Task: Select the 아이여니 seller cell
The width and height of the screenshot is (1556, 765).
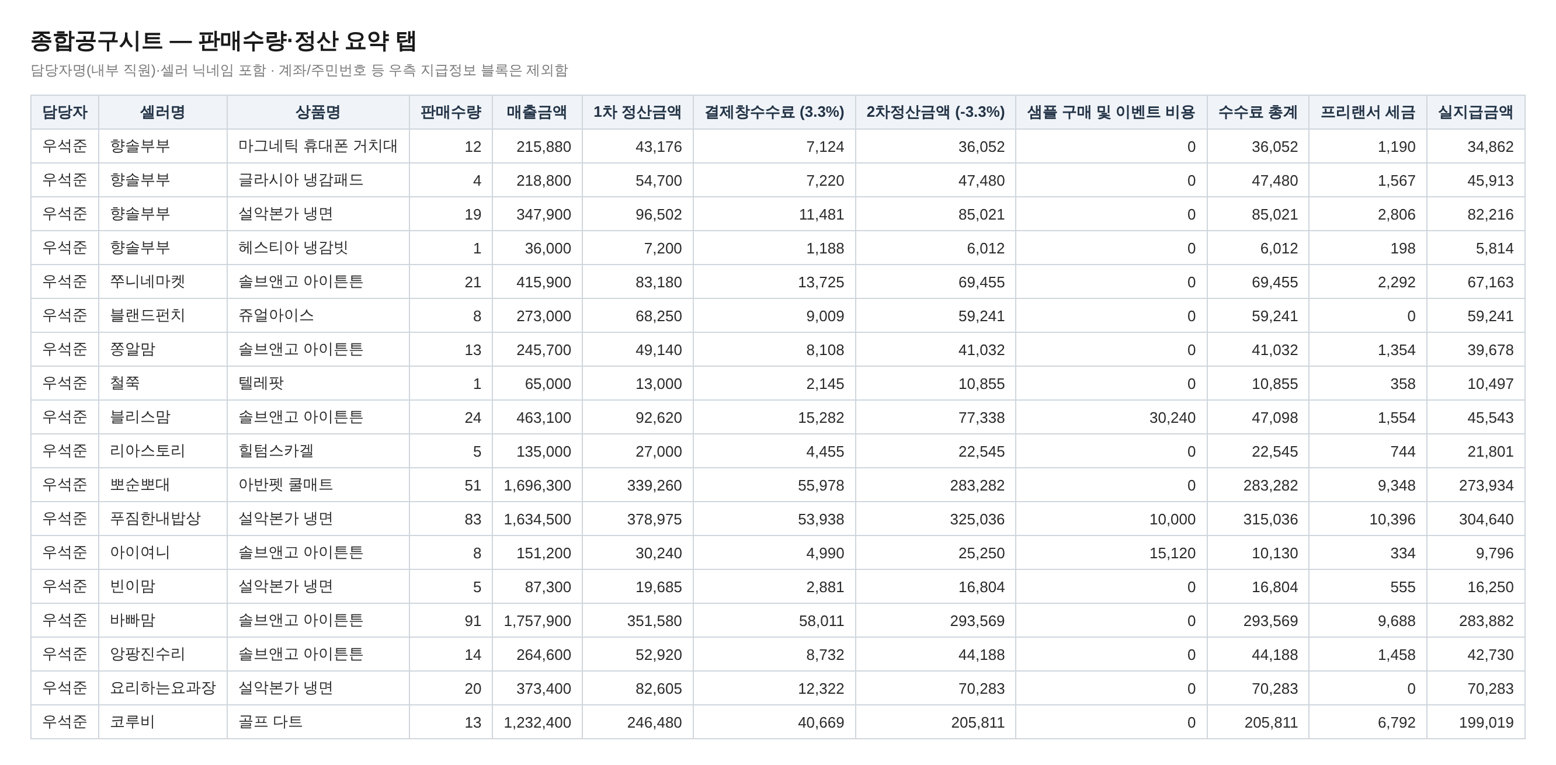Action: coord(162,552)
